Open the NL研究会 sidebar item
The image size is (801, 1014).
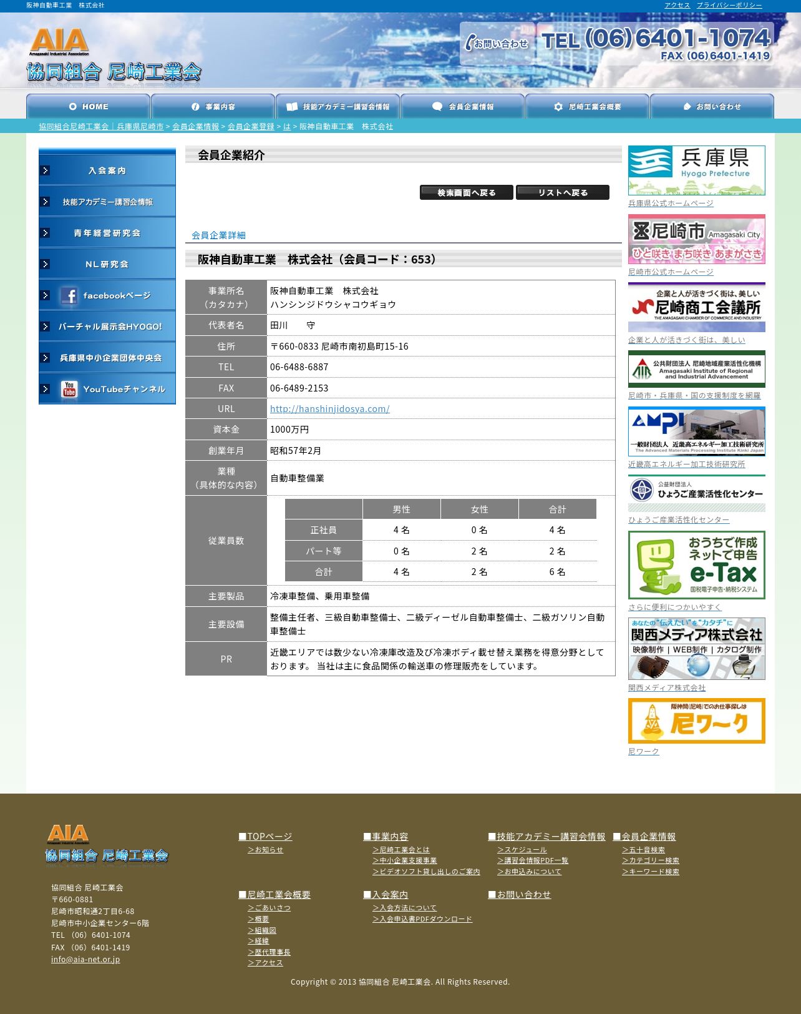[107, 263]
